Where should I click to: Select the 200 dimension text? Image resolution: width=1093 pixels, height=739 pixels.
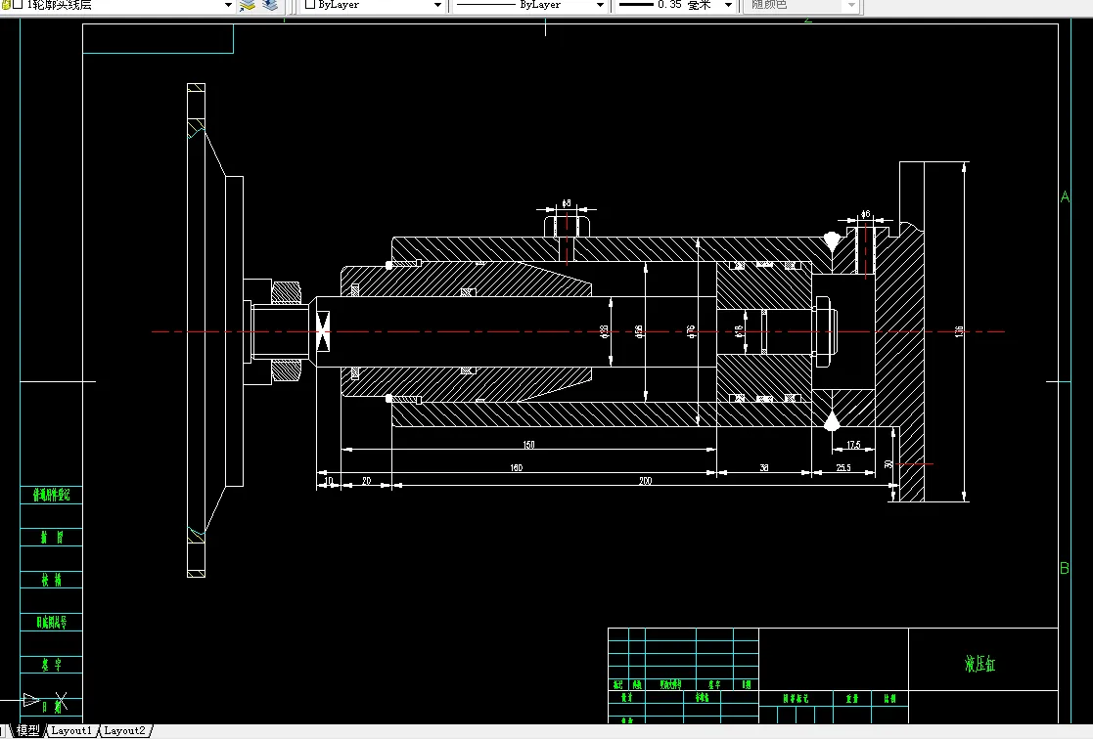646,481
